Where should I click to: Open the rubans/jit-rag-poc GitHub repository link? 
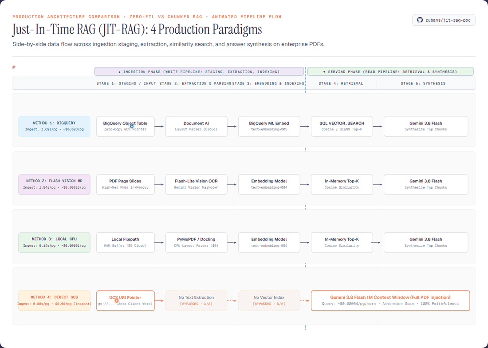444,20
